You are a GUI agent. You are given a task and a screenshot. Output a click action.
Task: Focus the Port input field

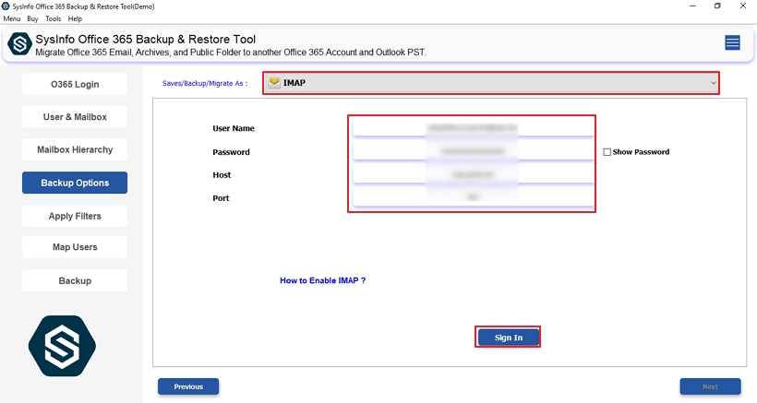(x=473, y=197)
